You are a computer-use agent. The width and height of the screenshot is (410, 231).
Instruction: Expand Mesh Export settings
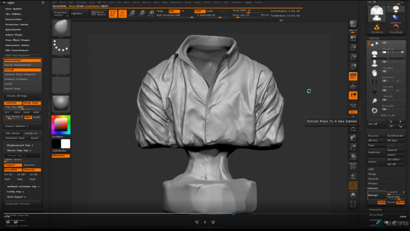pos(16,197)
